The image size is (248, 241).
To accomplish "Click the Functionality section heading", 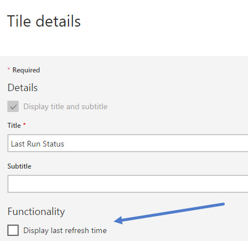I will [36, 212].
